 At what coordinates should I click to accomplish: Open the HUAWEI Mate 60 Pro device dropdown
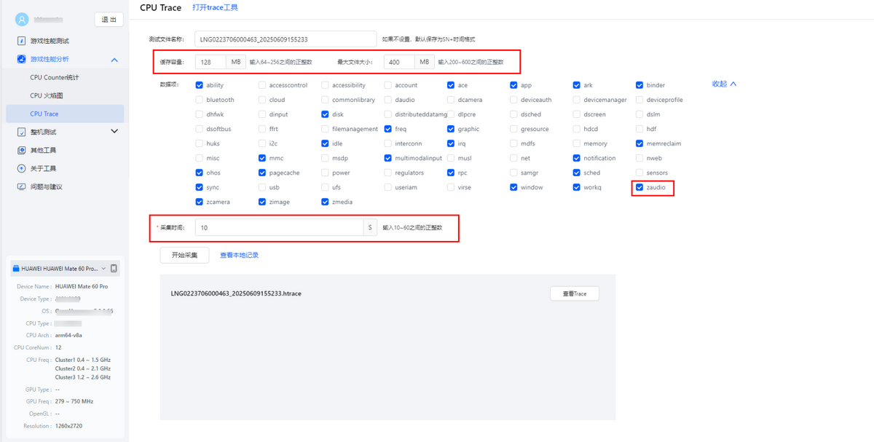click(x=58, y=269)
